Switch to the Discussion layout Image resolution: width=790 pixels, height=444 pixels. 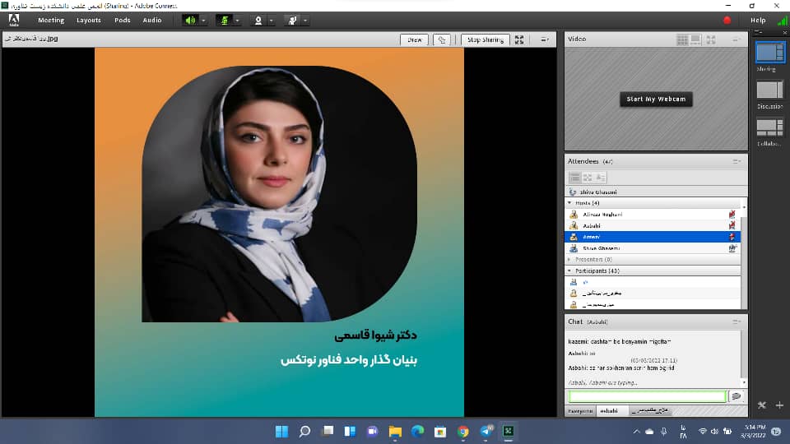point(769,90)
